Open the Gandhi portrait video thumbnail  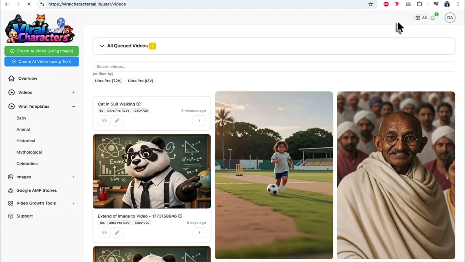pos(396,175)
